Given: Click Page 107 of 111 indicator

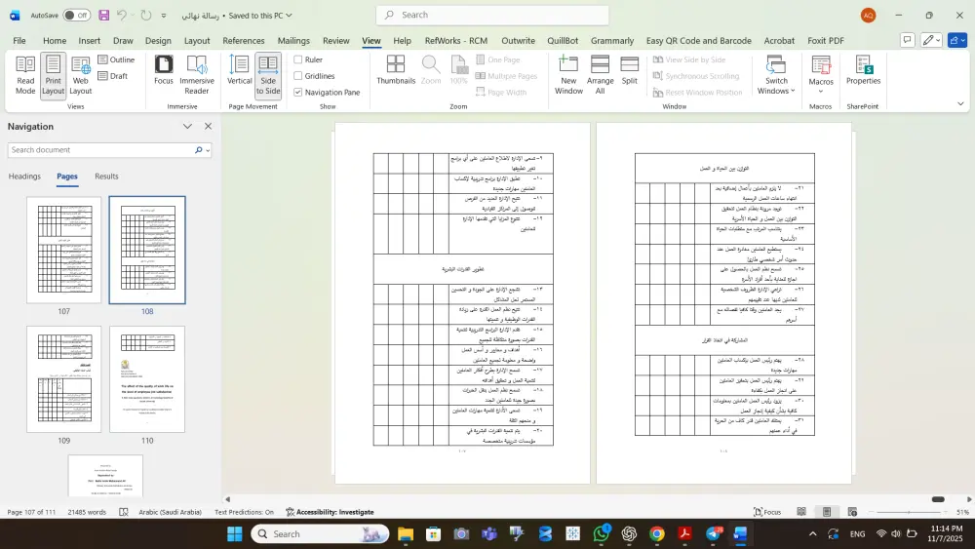Looking at the screenshot, I should (x=31, y=512).
